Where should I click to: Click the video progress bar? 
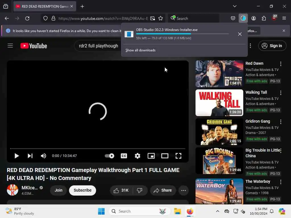point(98,149)
